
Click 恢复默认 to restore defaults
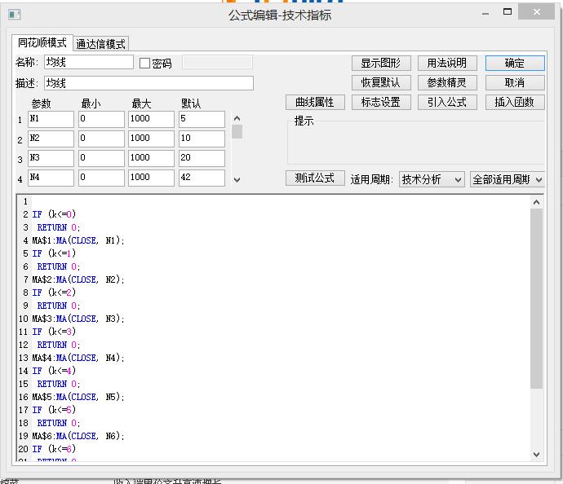point(380,82)
